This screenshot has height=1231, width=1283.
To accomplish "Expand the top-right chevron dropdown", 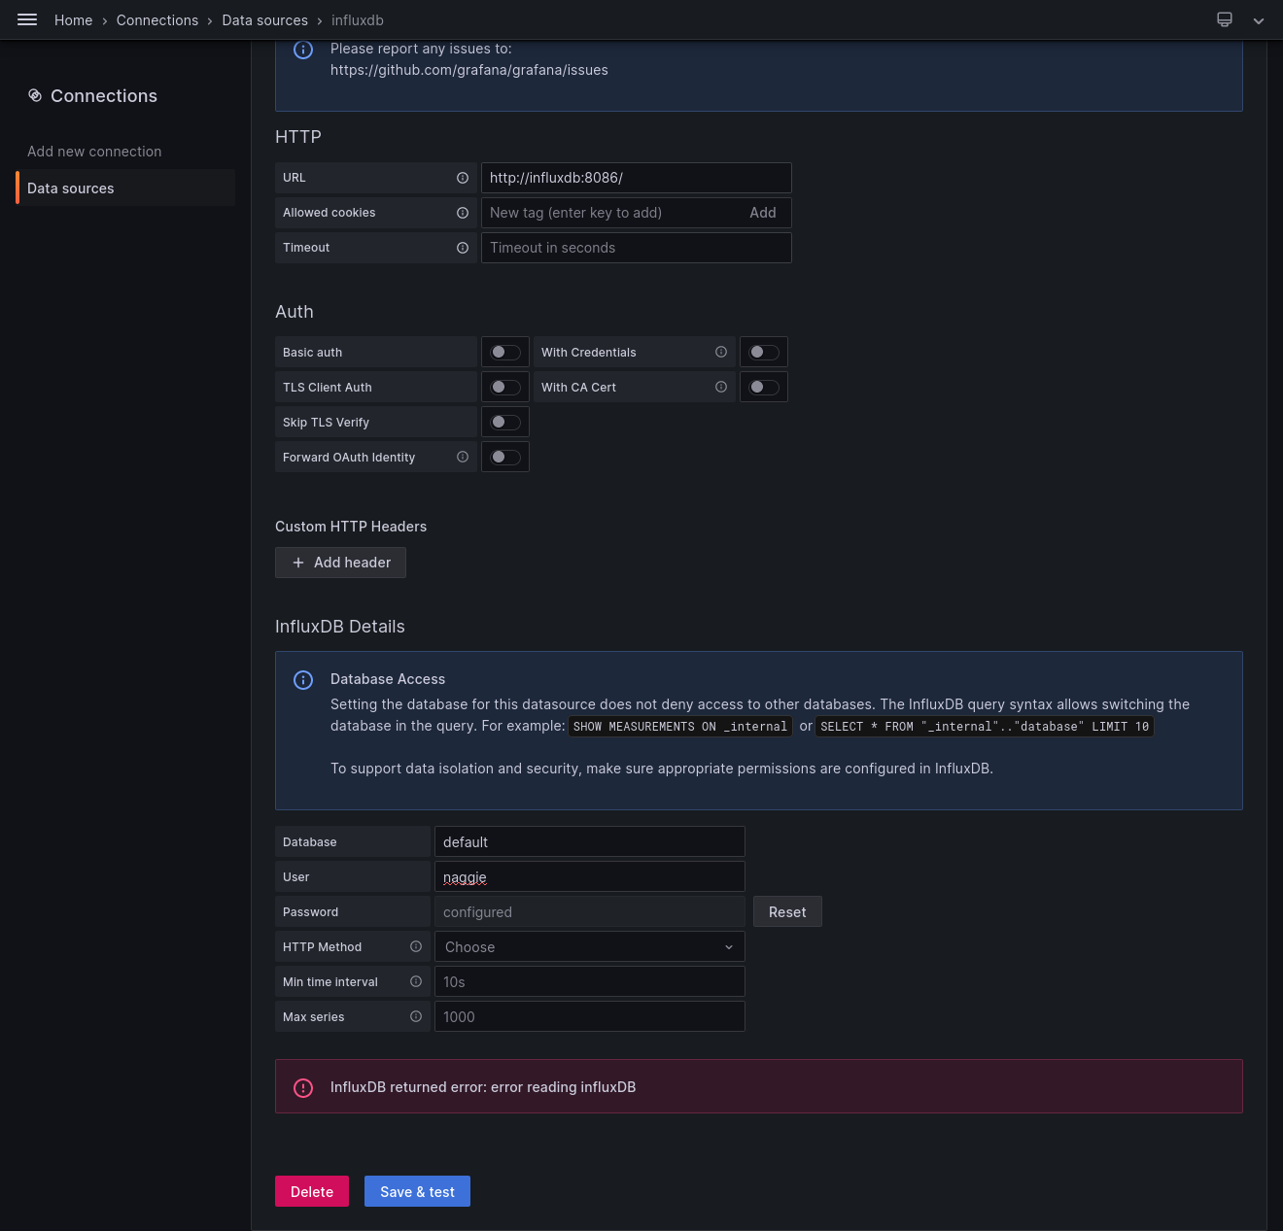I will (x=1259, y=20).
